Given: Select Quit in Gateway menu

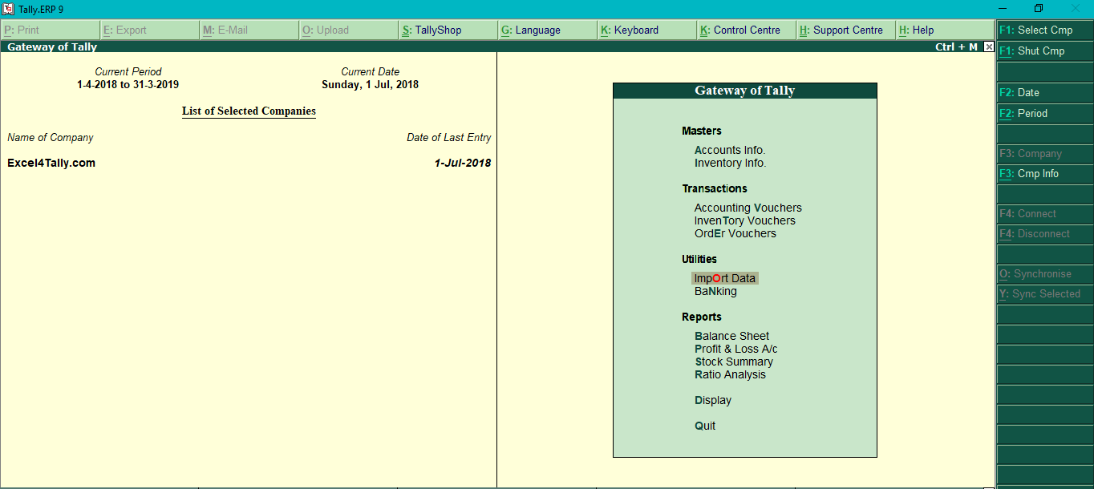Looking at the screenshot, I should pyautogui.click(x=705, y=426).
